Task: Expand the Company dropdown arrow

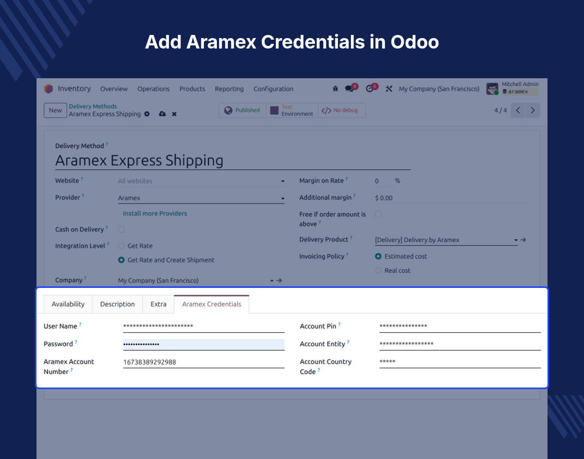Action: (272, 281)
